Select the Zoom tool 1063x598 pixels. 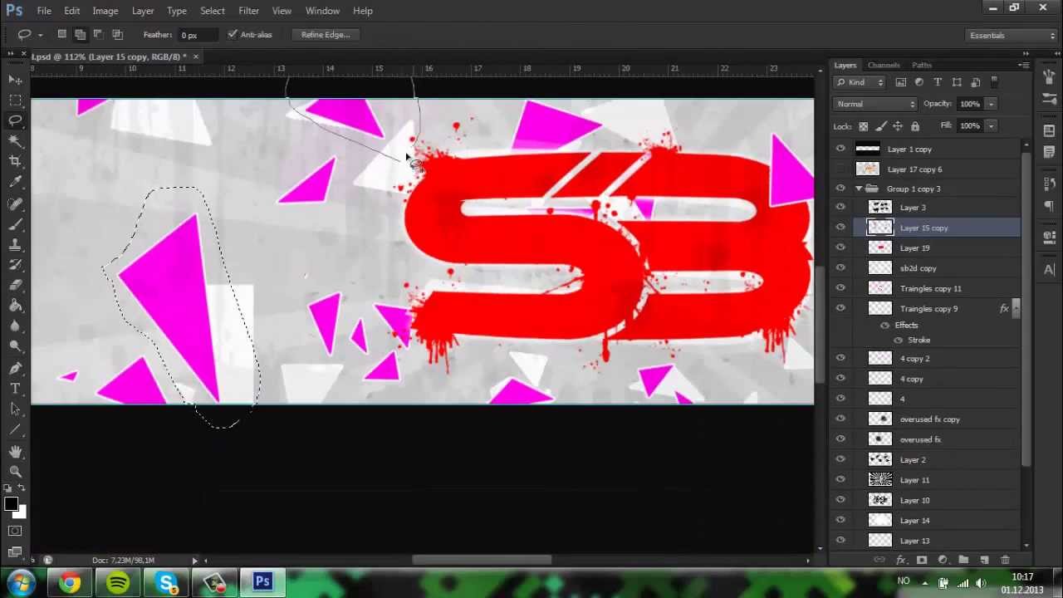point(15,471)
